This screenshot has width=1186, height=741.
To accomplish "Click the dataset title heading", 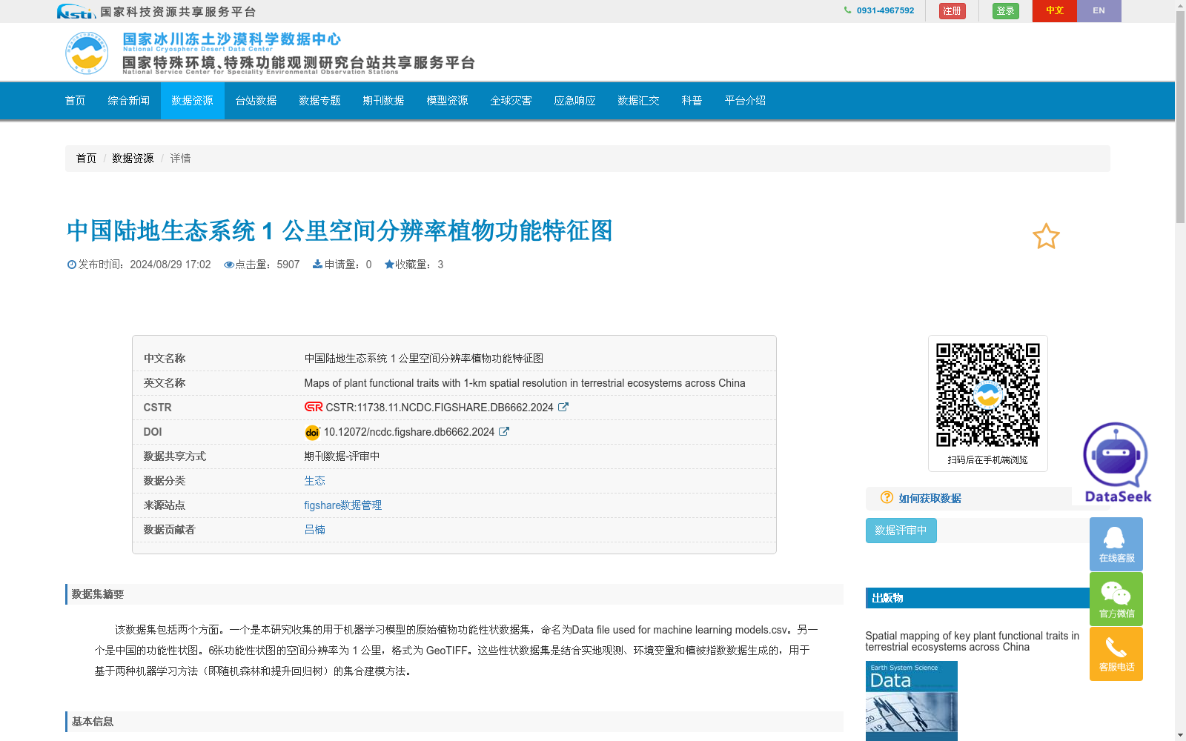I will [x=340, y=230].
